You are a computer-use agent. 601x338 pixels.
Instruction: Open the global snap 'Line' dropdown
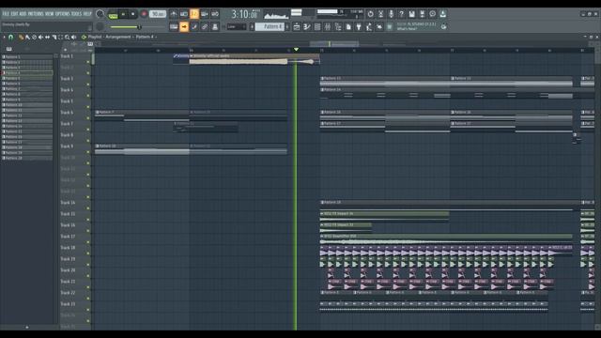237,27
